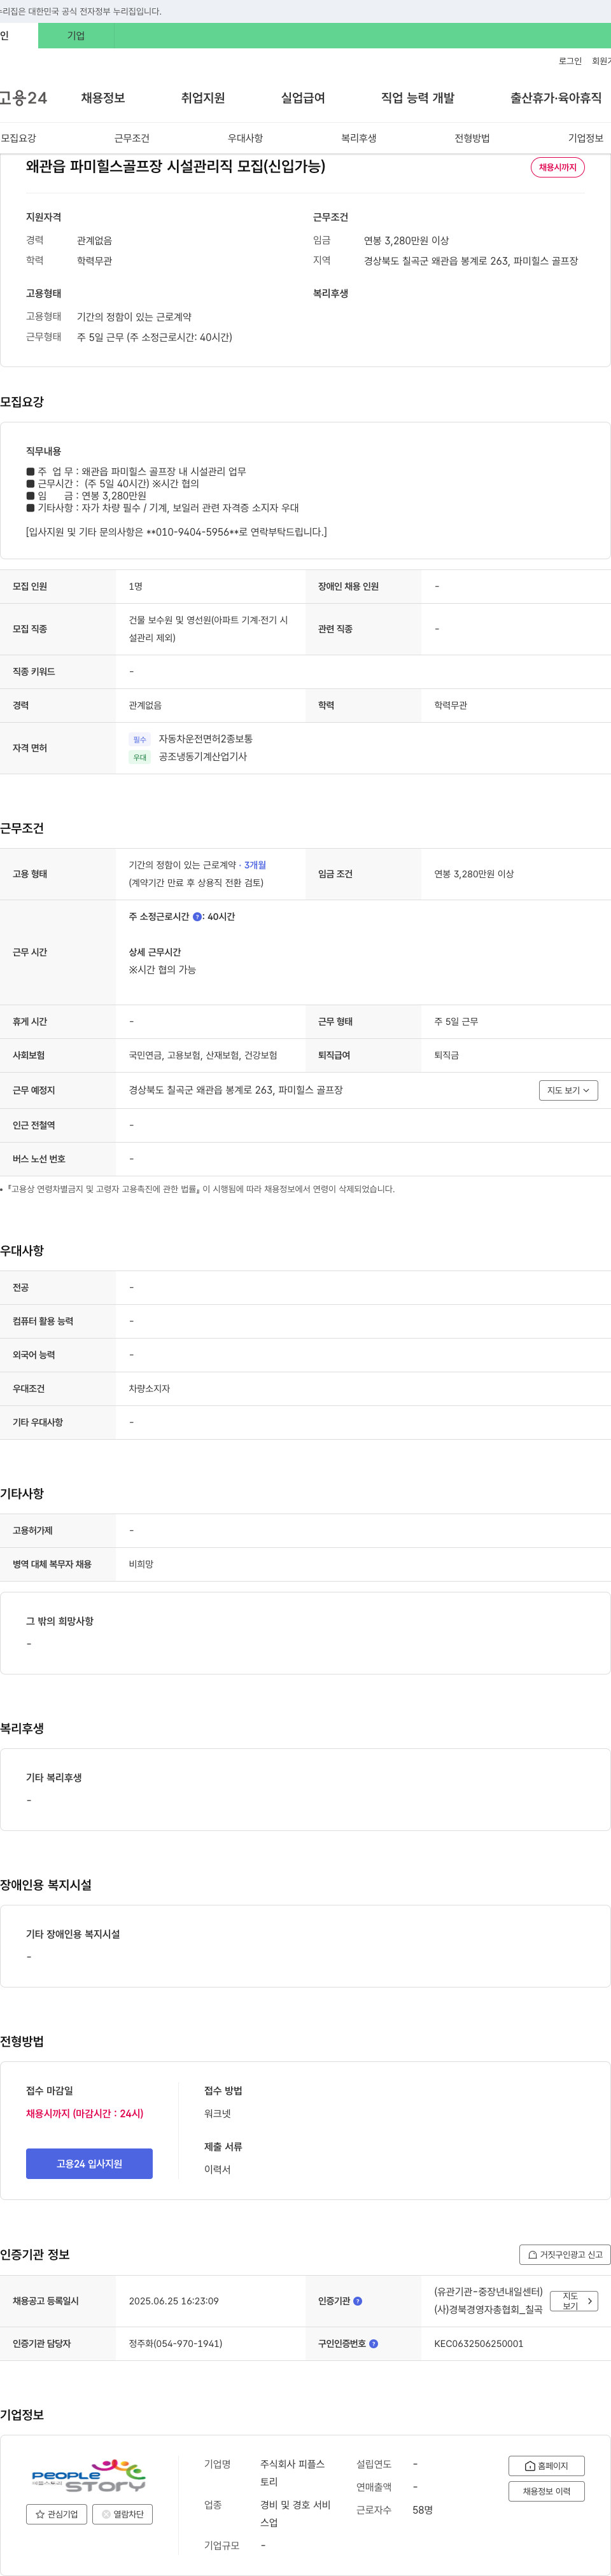Viewport: 611px width, 2576px height.
Task: Report via 거짓구인광고 신고 button
Action: click(564, 2254)
